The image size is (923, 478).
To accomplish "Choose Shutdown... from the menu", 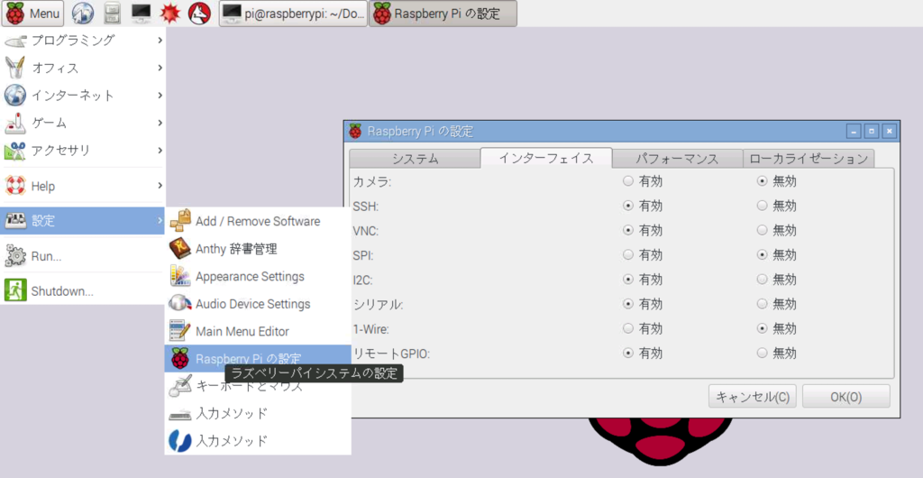I will (82, 290).
